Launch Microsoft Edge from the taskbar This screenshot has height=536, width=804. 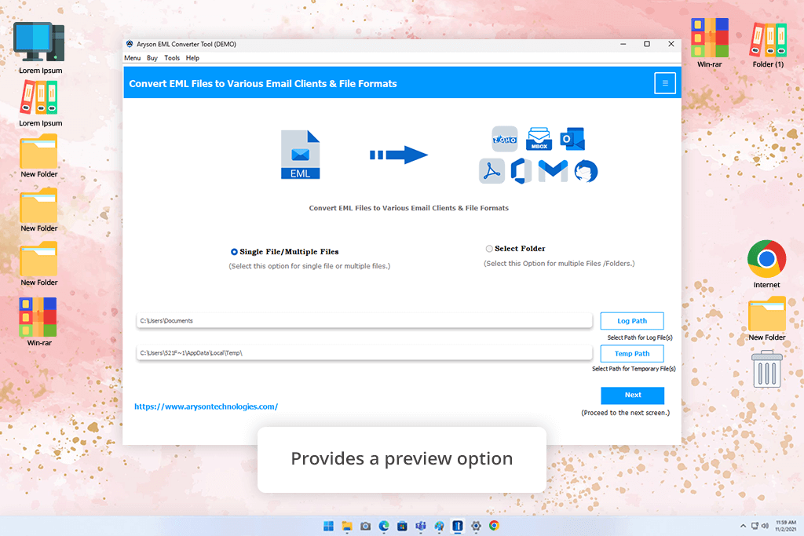tap(384, 526)
